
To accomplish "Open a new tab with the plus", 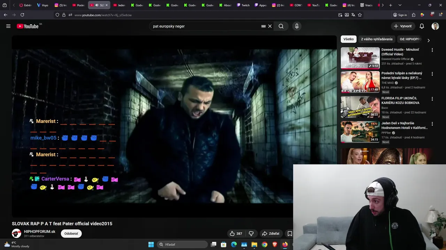I will click(391, 5).
